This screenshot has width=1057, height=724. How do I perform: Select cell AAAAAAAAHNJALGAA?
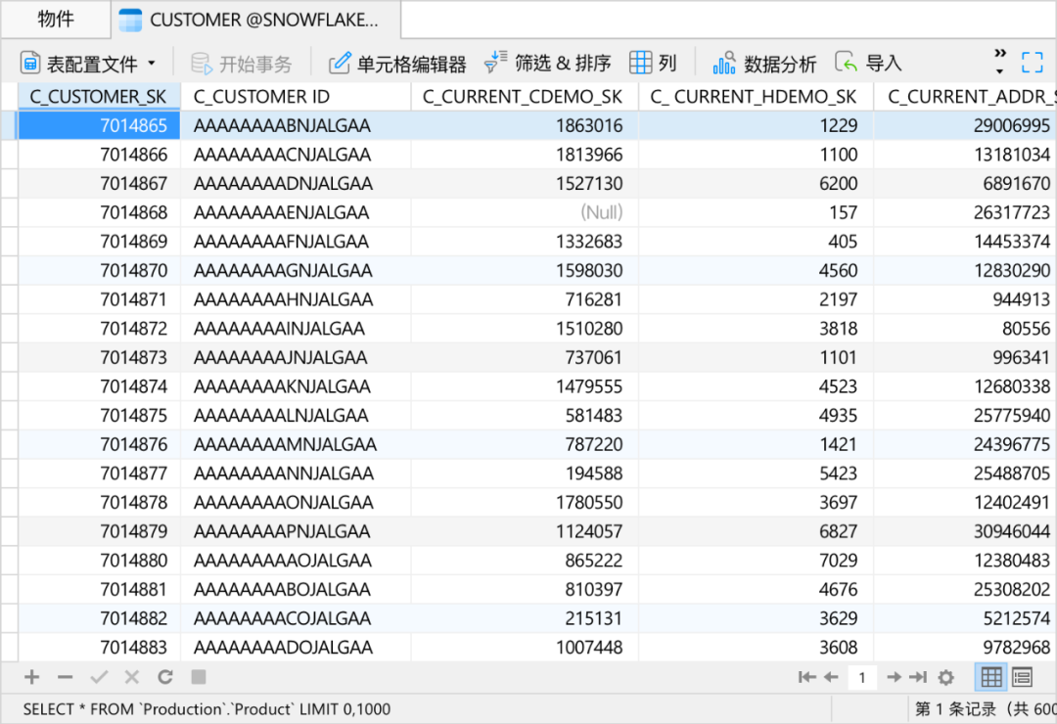point(296,299)
